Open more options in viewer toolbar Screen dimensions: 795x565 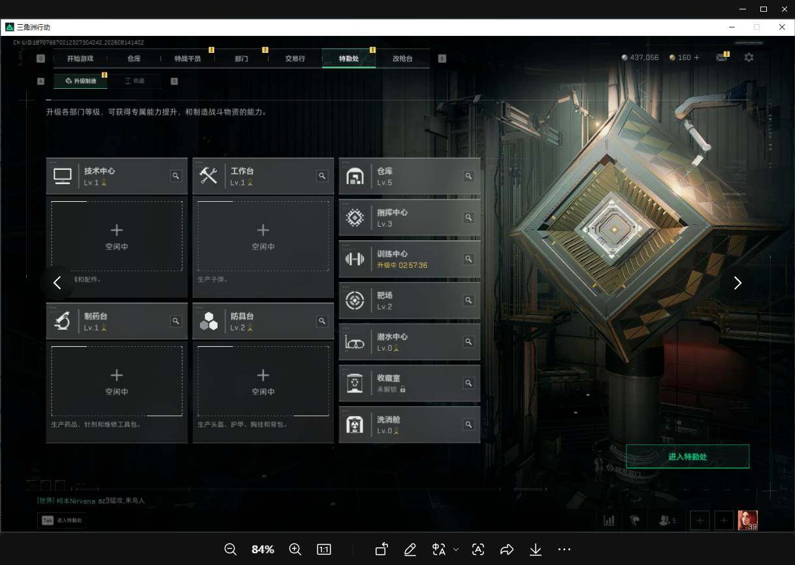(x=564, y=549)
